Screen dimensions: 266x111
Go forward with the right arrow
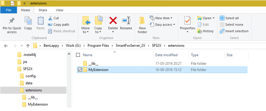point(15,46)
